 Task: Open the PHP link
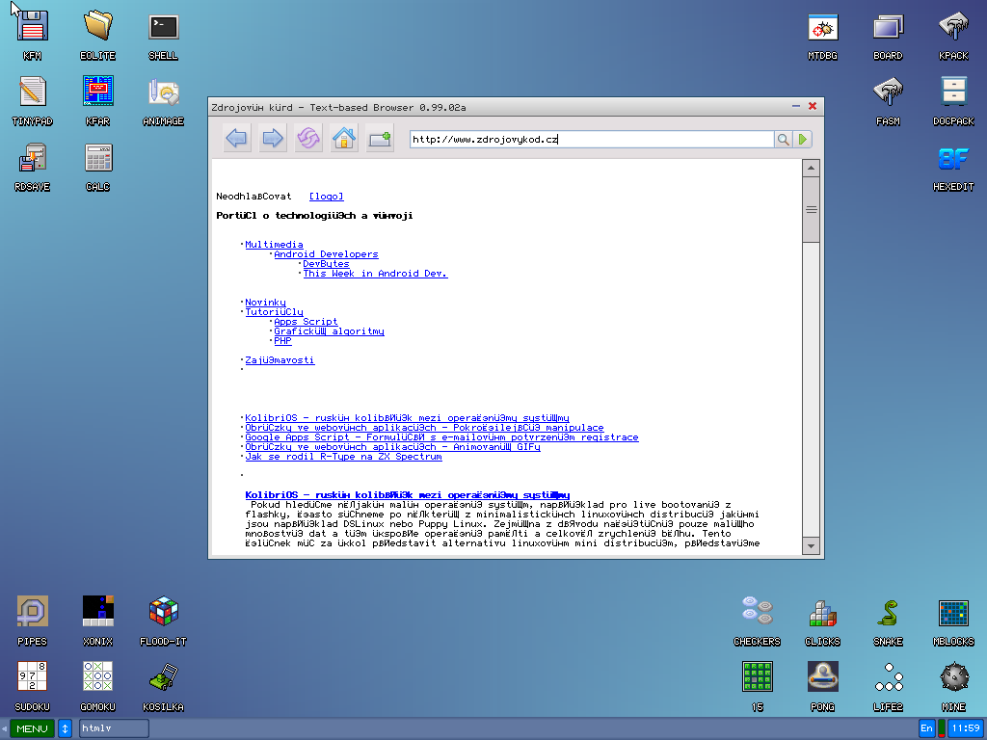tap(282, 340)
